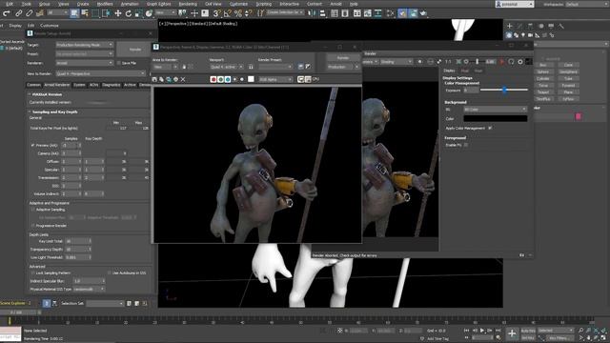
Task: Open the Area to Render dropdown
Action: [x=165, y=67]
